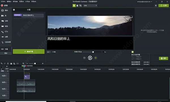Click the red Record button
170x102 pixels.
pyautogui.click(x=4, y=5)
